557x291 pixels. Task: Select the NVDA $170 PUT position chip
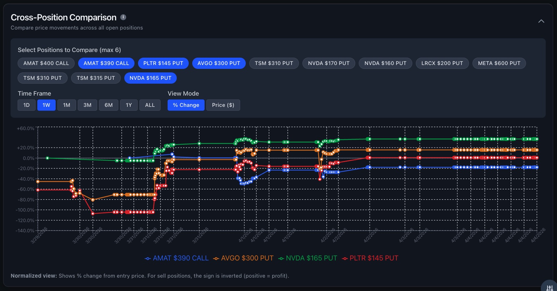click(329, 63)
